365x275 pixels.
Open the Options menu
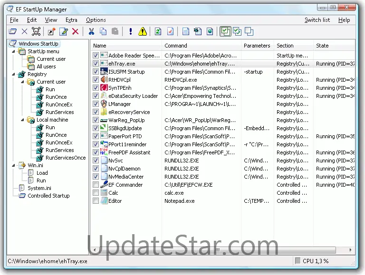pos(96,20)
